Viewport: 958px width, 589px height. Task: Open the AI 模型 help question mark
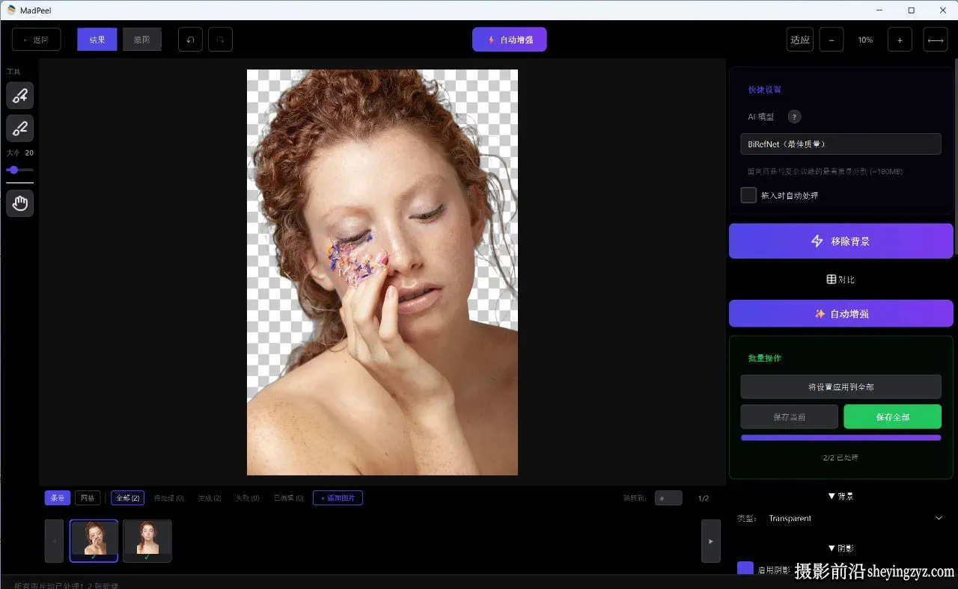tap(795, 117)
